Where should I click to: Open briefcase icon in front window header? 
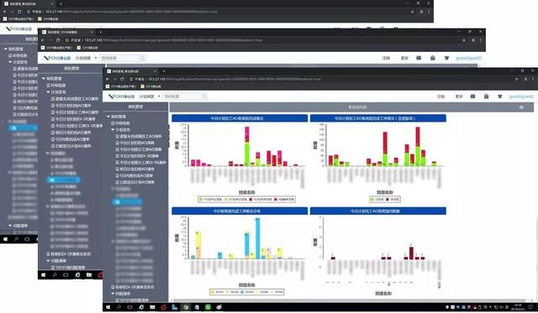tap(486, 97)
